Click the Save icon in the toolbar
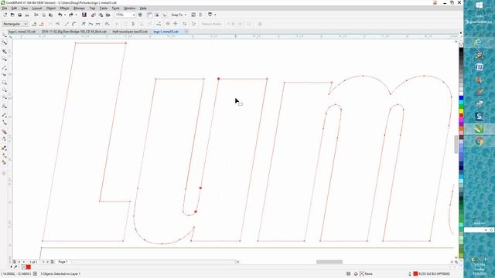Image resolution: width=495 pixels, height=278 pixels. [x=19, y=15]
